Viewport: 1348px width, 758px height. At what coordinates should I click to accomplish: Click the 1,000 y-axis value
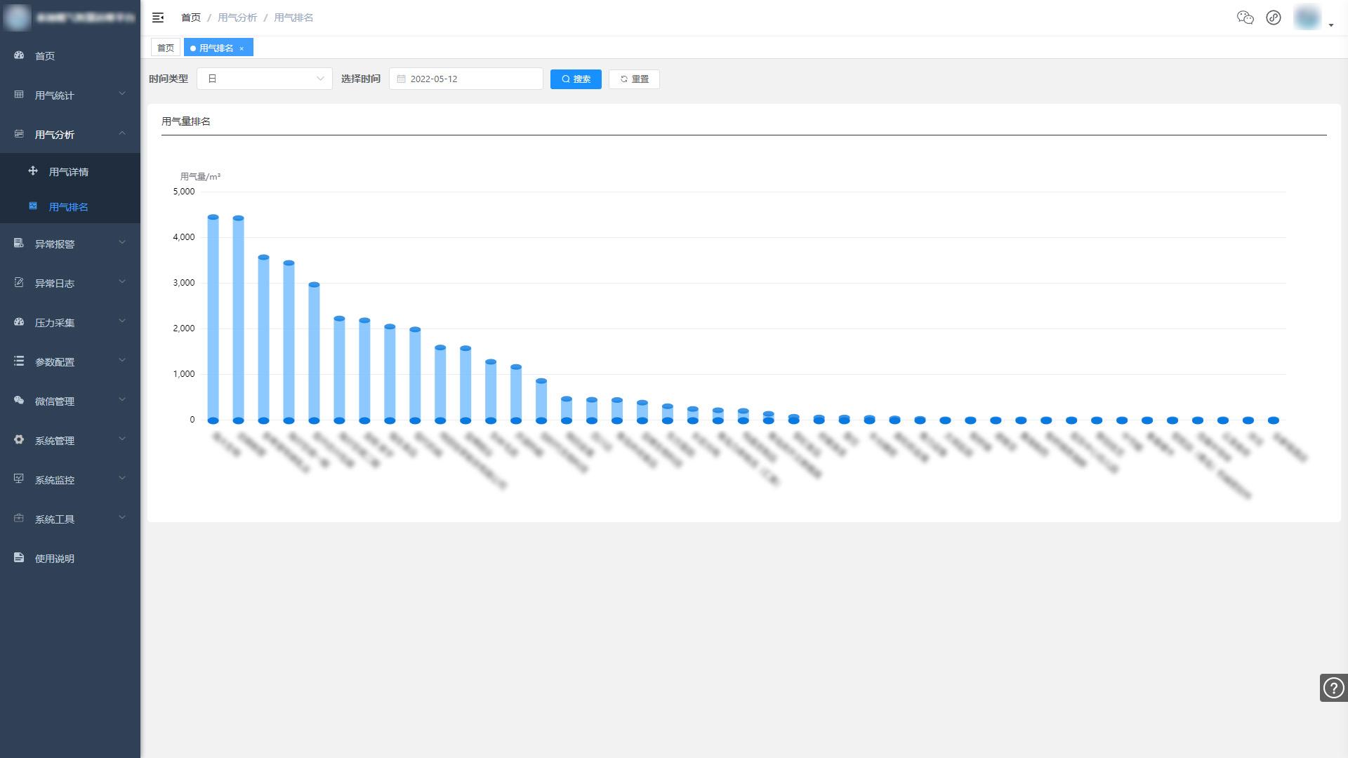pos(184,374)
